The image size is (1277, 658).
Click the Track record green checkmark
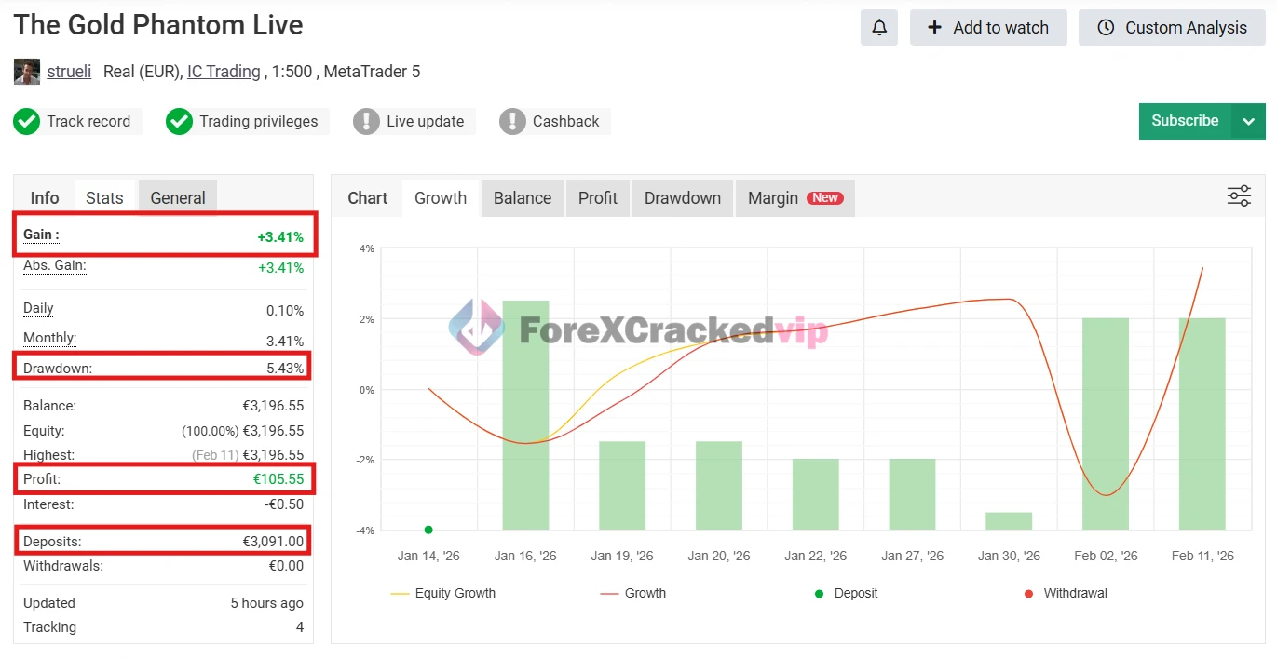coord(26,122)
